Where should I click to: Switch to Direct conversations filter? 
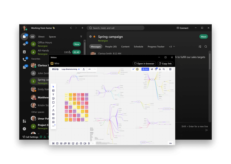pyautogui.click(x=41, y=37)
